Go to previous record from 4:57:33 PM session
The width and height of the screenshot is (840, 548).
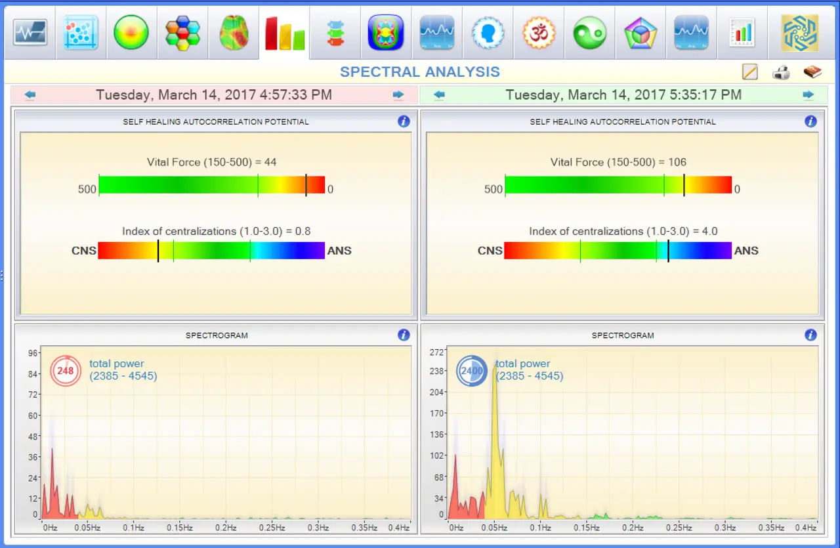click(30, 95)
